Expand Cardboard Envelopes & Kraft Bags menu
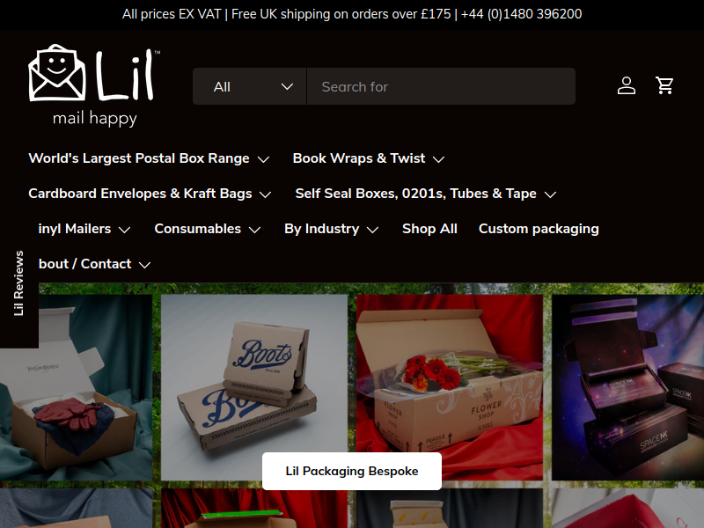This screenshot has height=528, width=704. (150, 194)
